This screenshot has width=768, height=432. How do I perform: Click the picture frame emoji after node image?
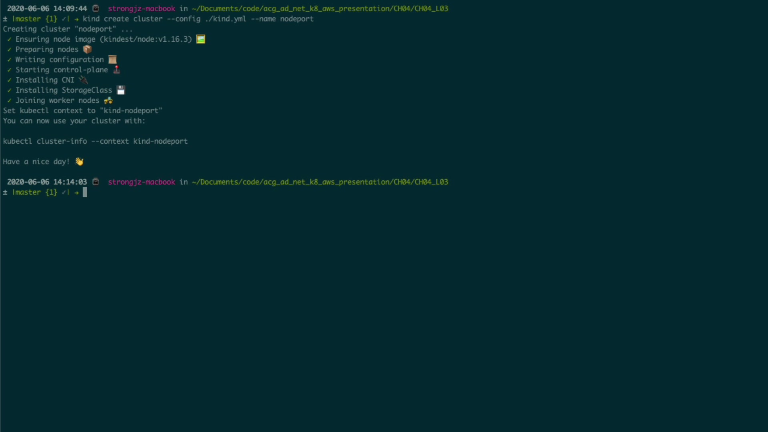pos(200,39)
